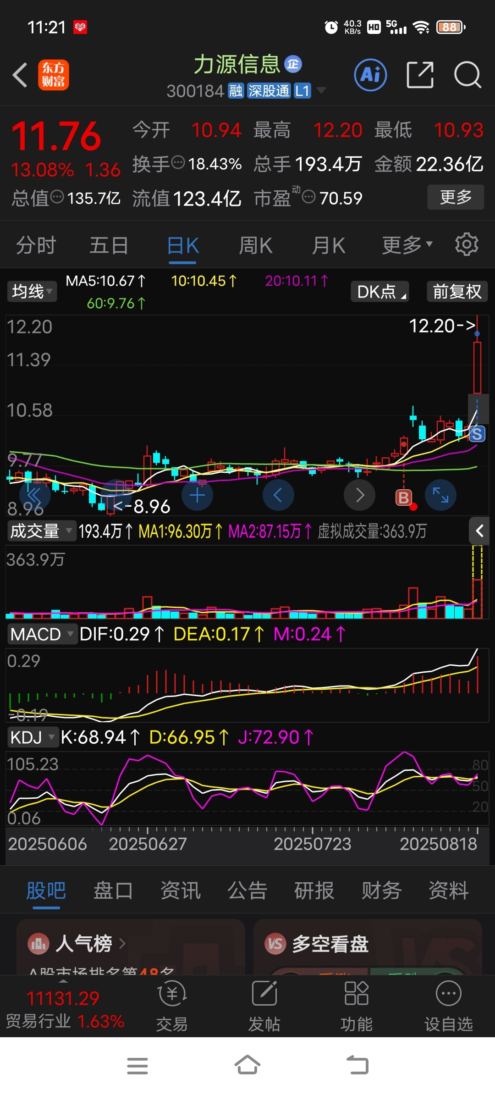Tap the 8.96 low price label on chart
This screenshot has width=495, height=1095.
142,506
